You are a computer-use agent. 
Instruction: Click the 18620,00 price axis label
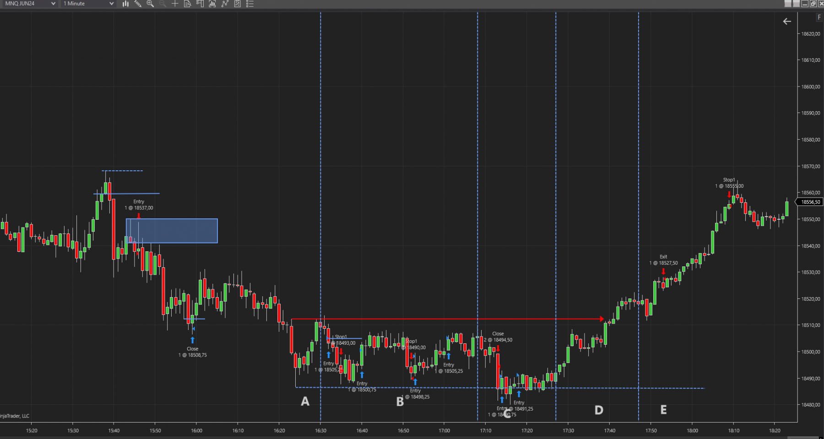point(810,34)
